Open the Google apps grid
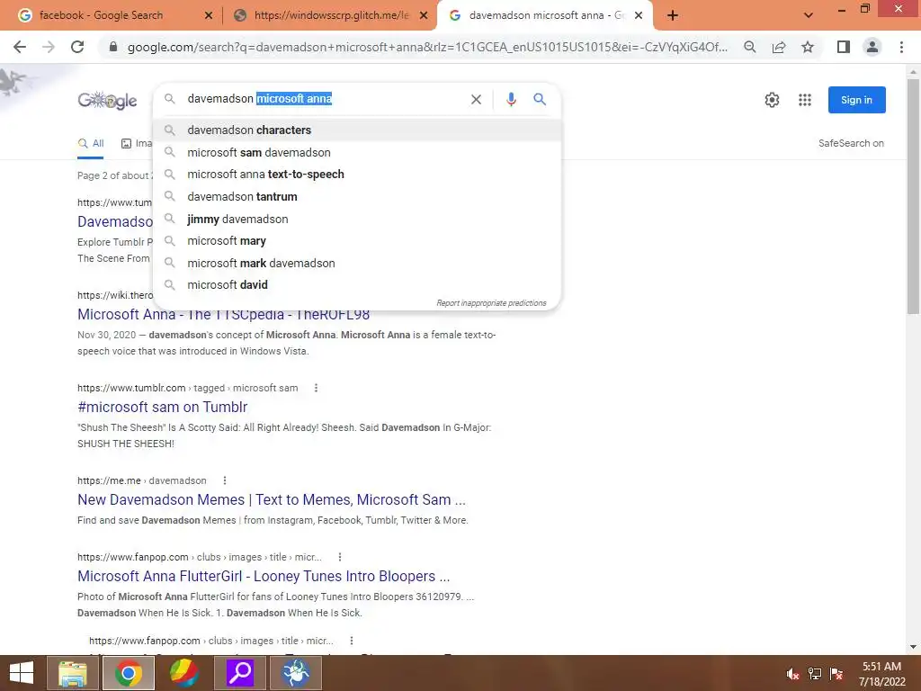The width and height of the screenshot is (921, 691). tap(805, 100)
